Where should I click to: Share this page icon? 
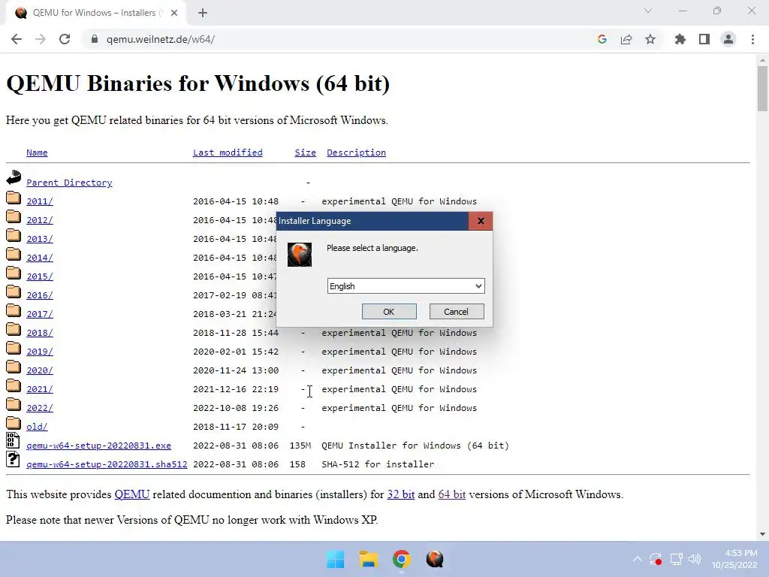(x=626, y=39)
